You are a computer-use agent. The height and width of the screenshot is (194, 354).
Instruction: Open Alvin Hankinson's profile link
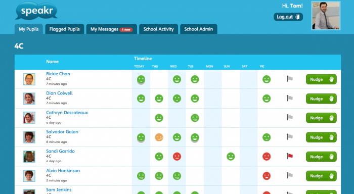pyautogui.click(x=63, y=171)
